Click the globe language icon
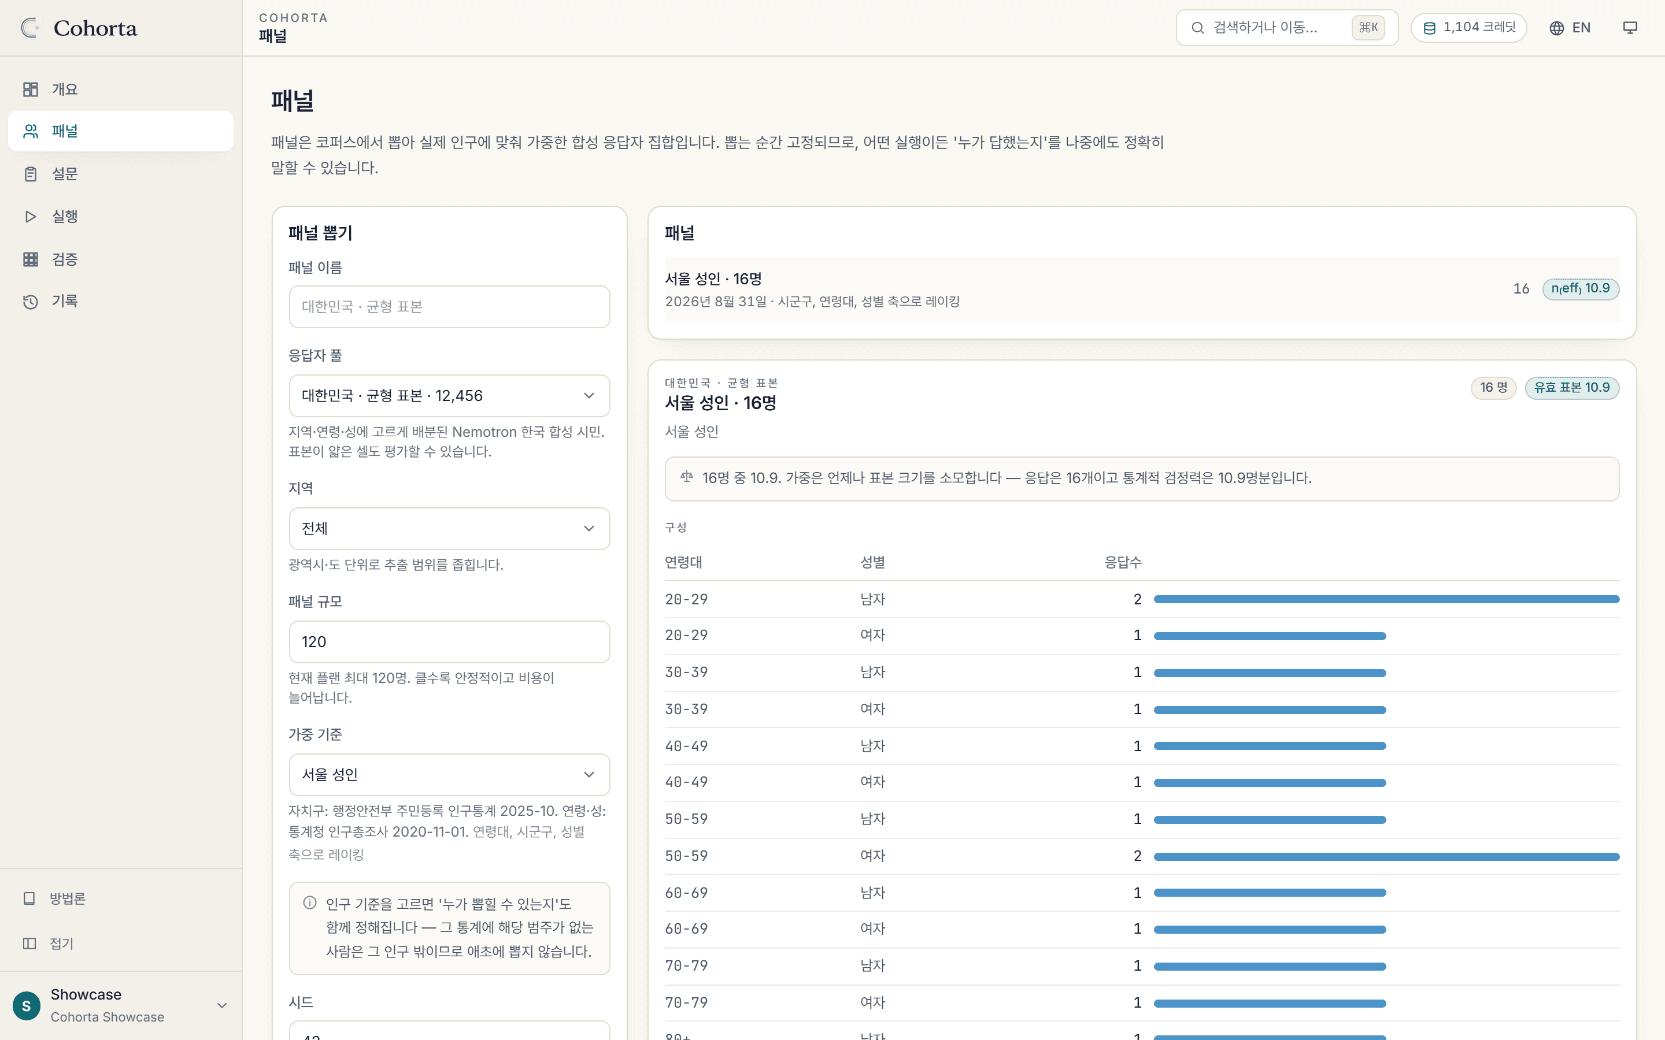 pos(1556,28)
